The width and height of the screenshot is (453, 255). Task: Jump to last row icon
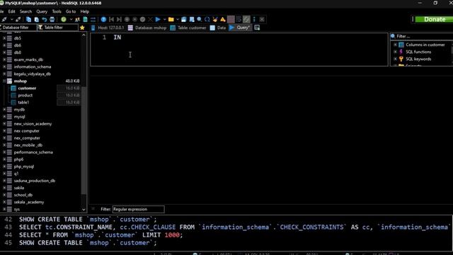pyautogui.click(x=119, y=19)
